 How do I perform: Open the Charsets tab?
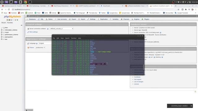click(125, 19)
